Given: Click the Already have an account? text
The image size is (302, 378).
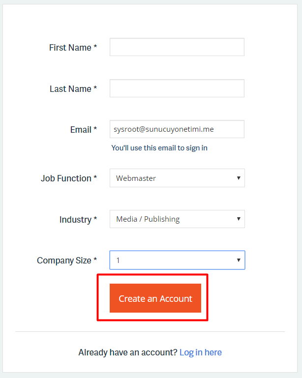Looking at the screenshot, I should 127,352.
